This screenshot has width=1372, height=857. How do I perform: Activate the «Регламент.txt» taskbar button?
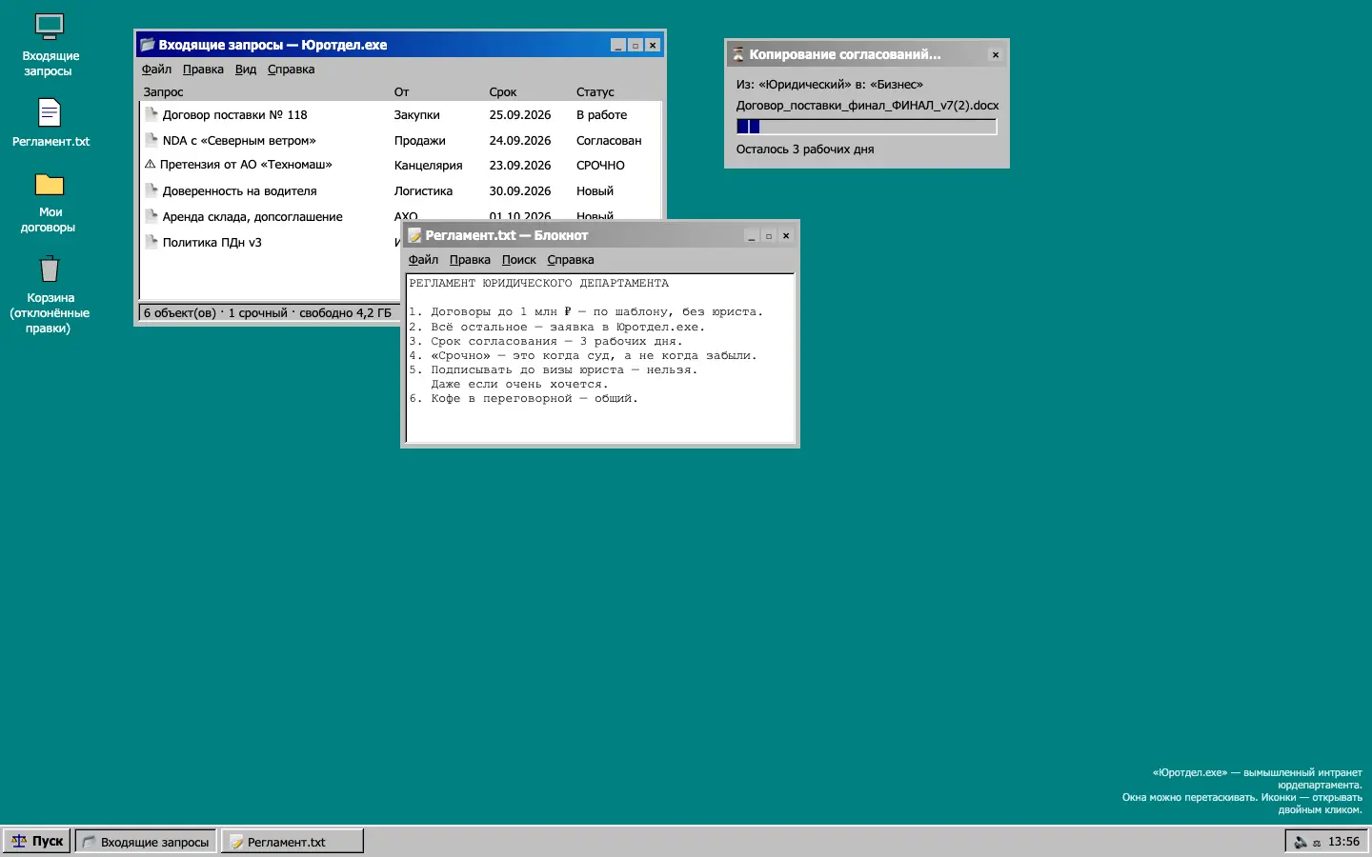[x=293, y=842]
